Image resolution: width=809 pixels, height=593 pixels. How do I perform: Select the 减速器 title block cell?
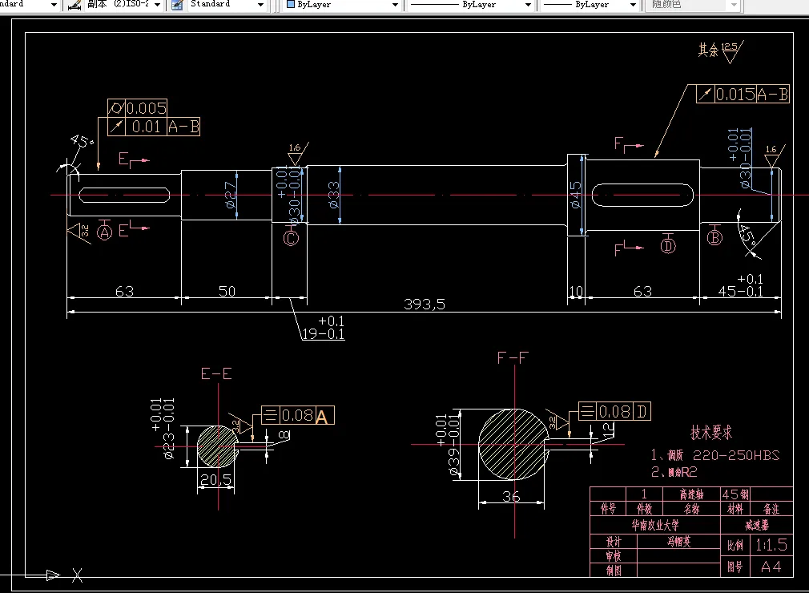(x=757, y=526)
